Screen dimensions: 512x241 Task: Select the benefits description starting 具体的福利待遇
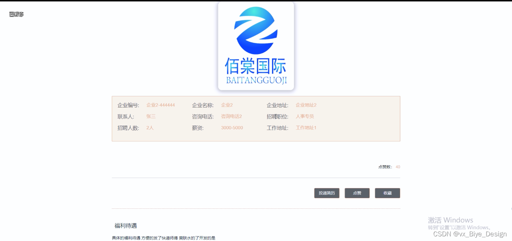pyautogui.click(x=164, y=238)
